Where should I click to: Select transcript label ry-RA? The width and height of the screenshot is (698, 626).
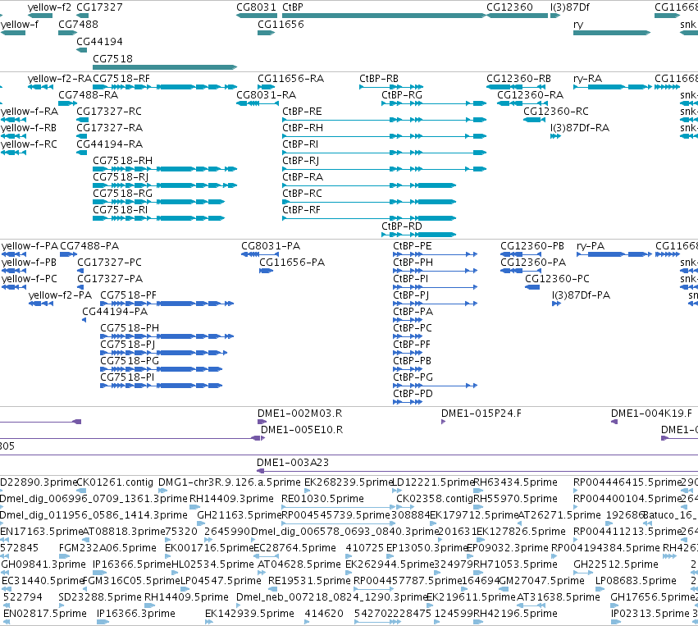(587, 79)
